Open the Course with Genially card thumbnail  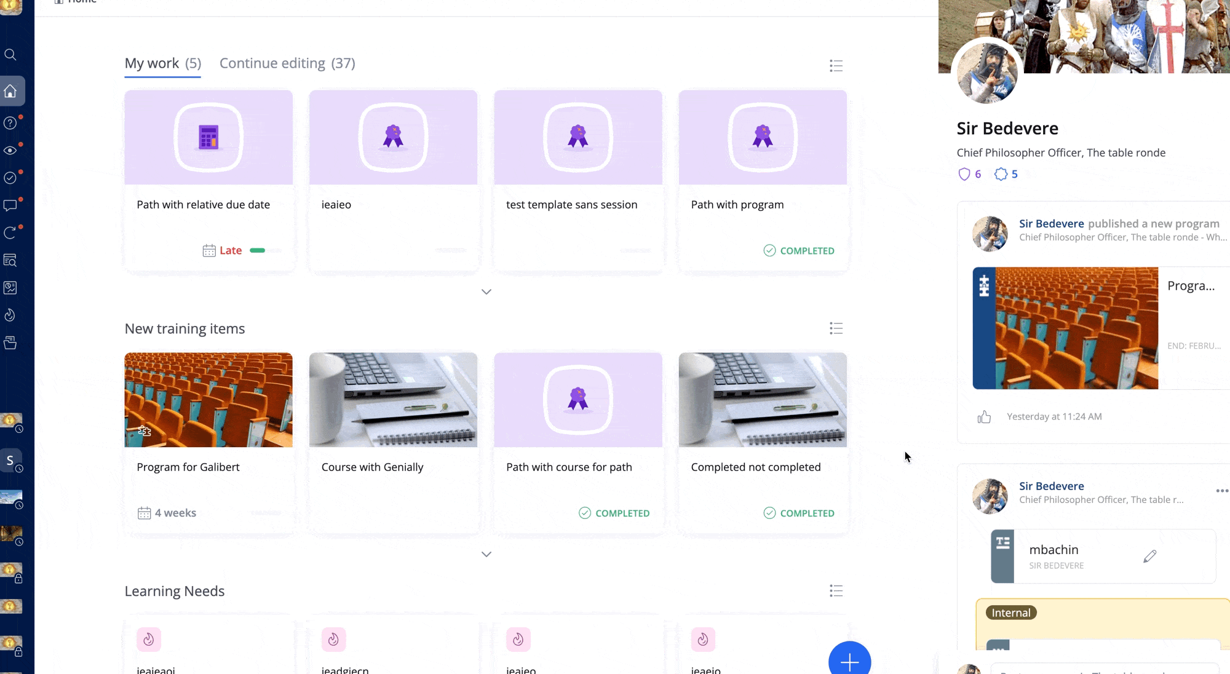pyautogui.click(x=393, y=400)
